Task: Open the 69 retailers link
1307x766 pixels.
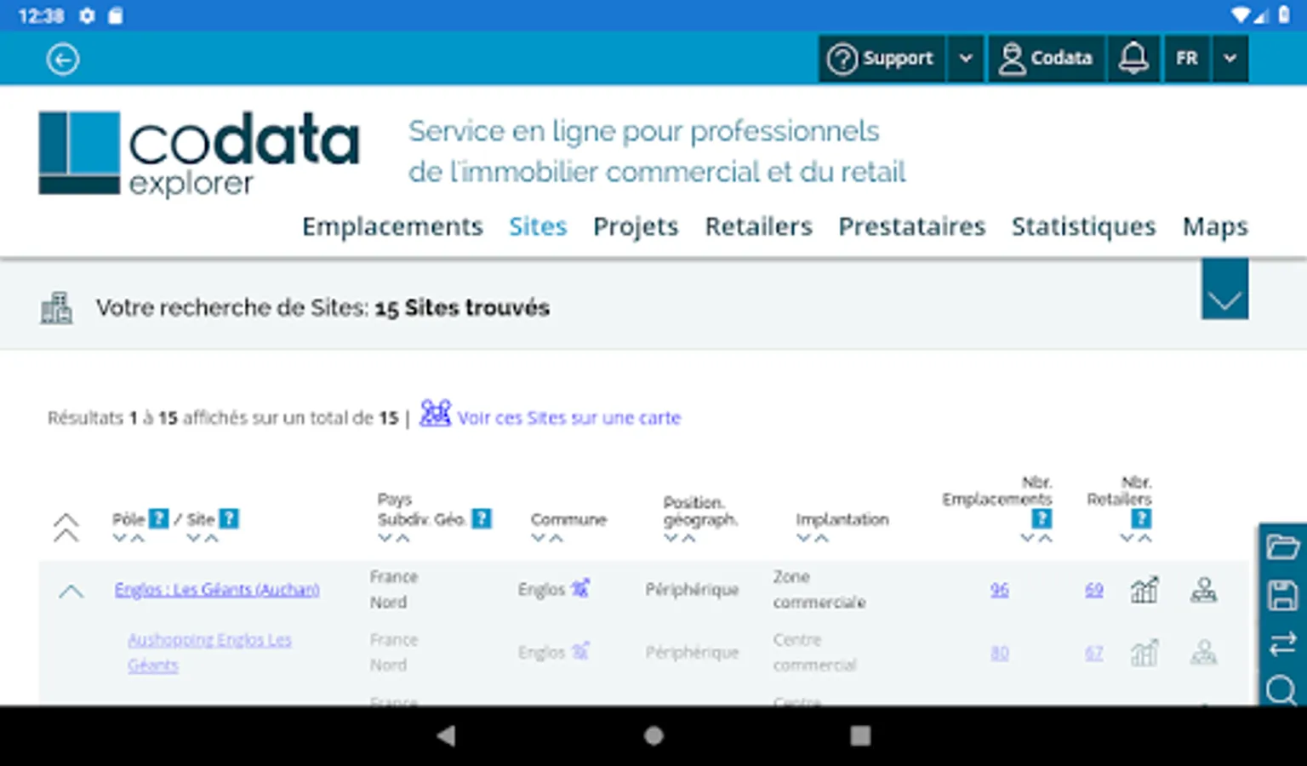Action: 1094,589
